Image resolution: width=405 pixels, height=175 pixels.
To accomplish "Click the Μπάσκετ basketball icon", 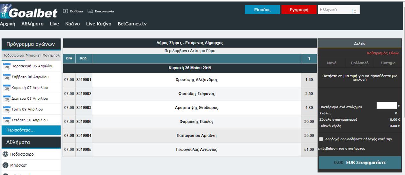I will point(5,165).
